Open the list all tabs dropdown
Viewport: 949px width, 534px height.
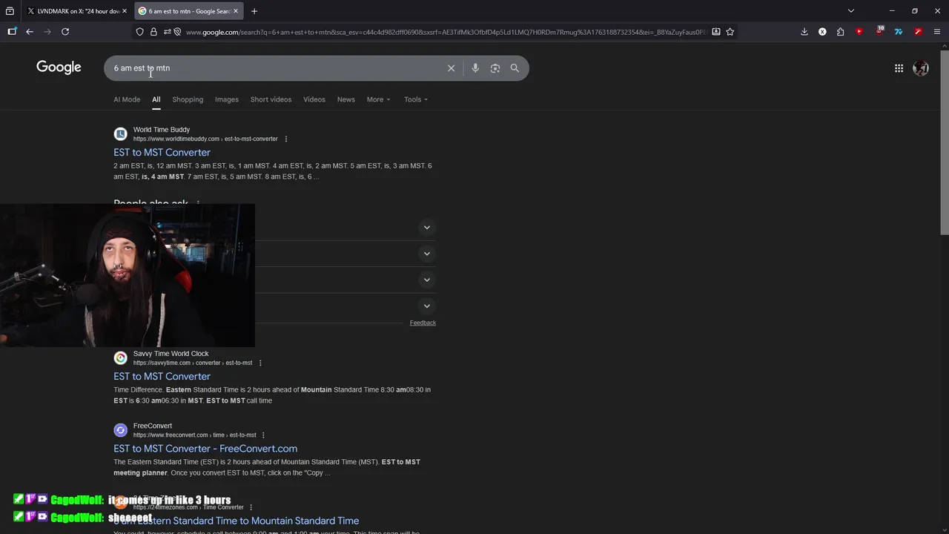pos(851,11)
